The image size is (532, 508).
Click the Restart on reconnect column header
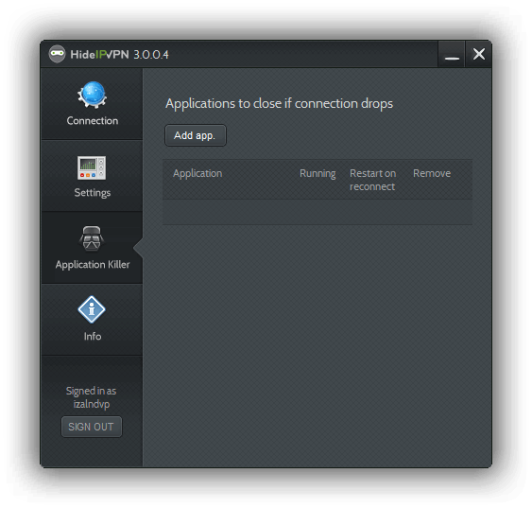372,180
